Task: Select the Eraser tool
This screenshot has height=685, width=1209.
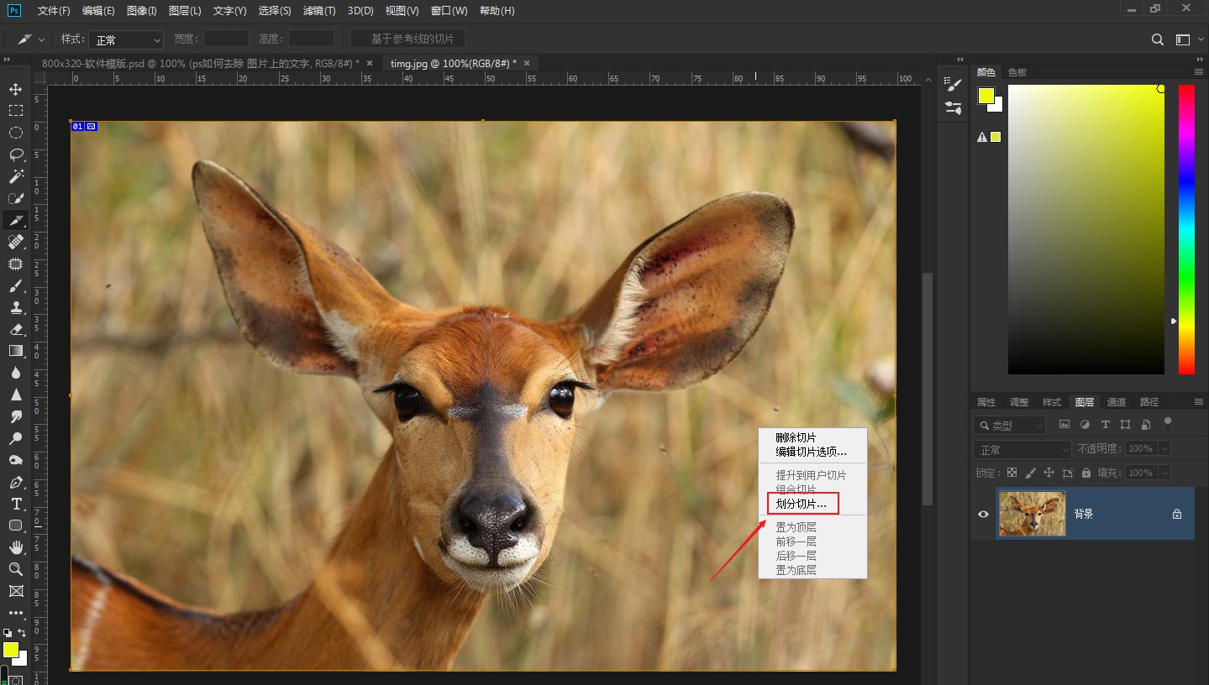Action: 16,329
